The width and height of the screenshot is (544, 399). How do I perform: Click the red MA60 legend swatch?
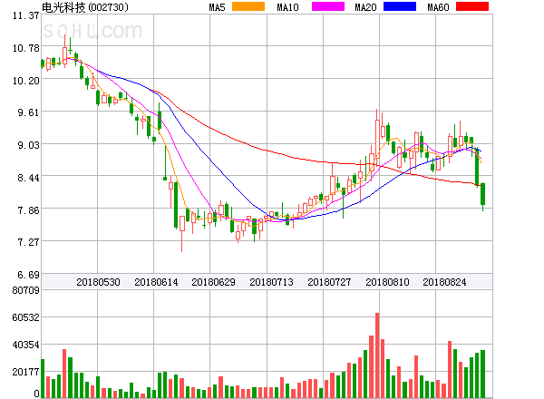coord(472,6)
